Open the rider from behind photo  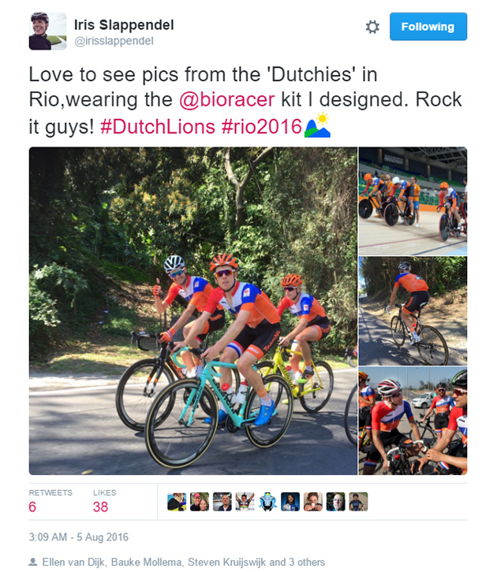[x=413, y=310]
